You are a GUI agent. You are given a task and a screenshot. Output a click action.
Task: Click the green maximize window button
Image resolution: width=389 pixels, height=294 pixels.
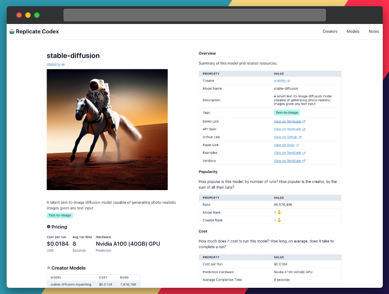coord(37,15)
